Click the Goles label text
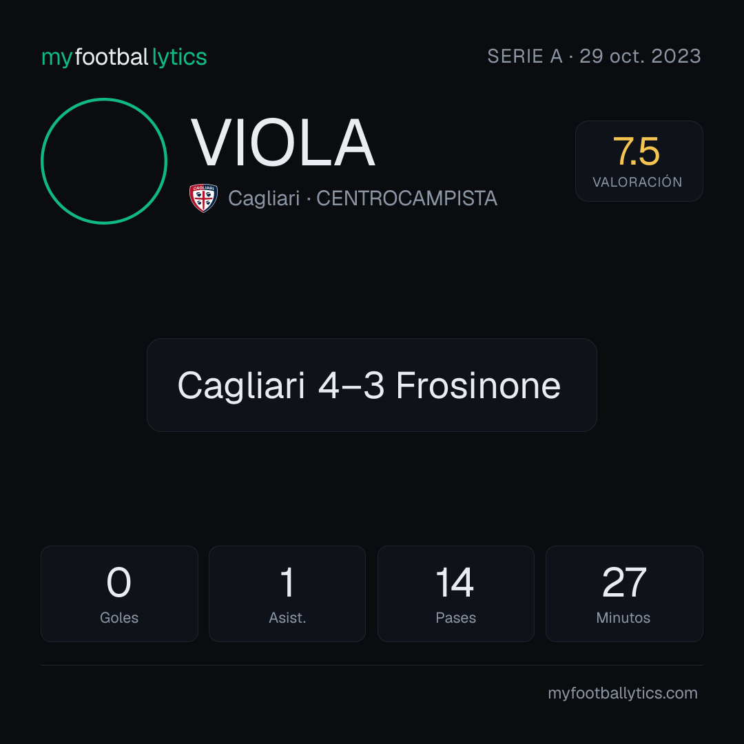This screenshot has width=744, height=744. pyautogui.click(x=119, y=618)
